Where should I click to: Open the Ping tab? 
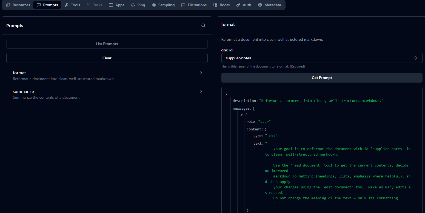(x=138, y=5)
